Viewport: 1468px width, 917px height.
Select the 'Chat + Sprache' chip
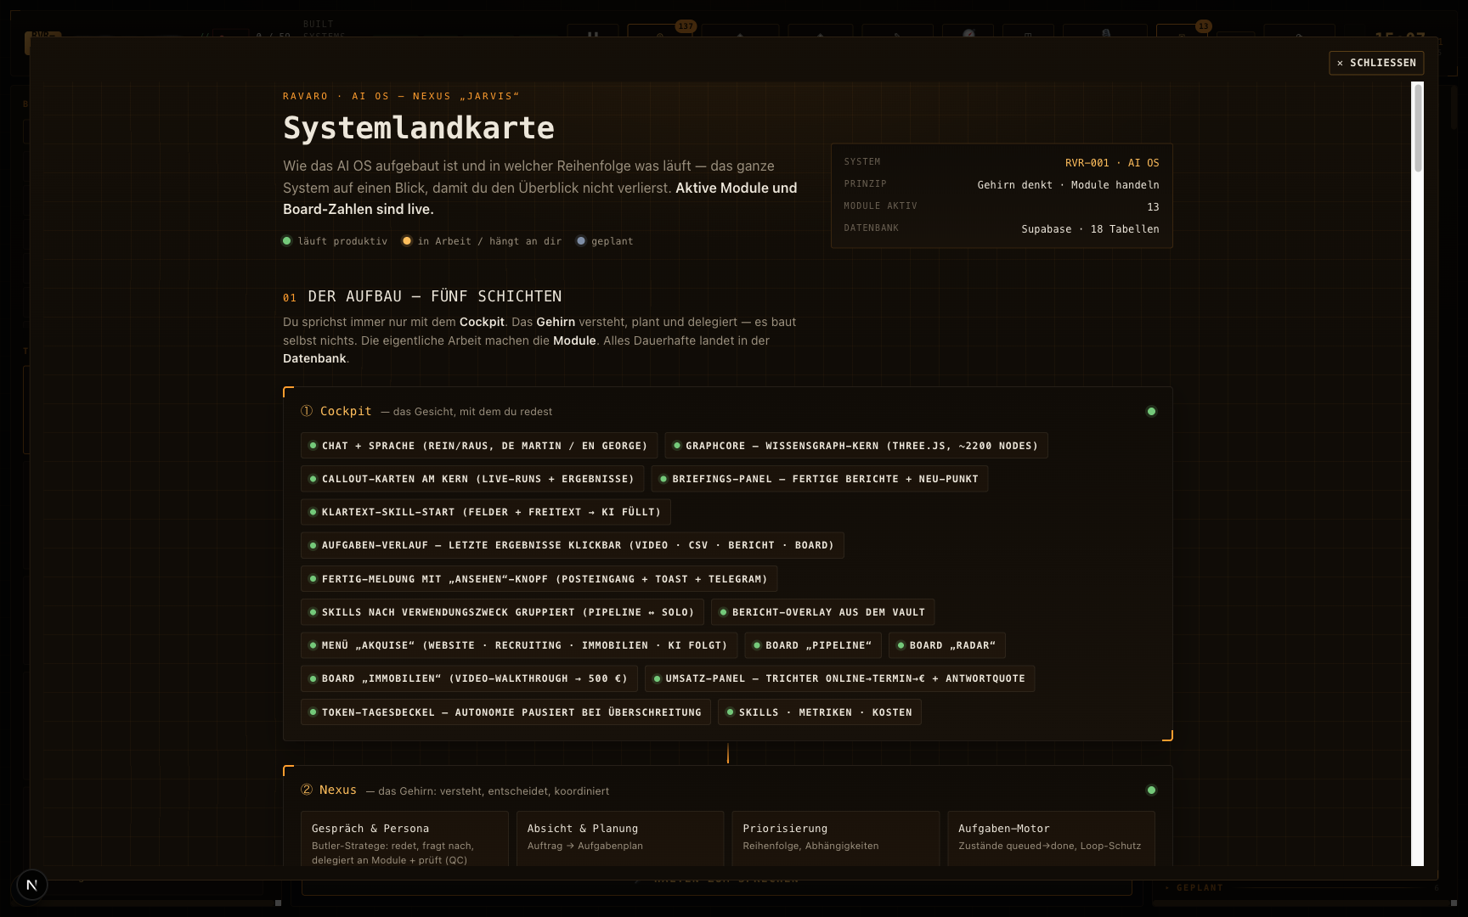[x=479, y=446]
